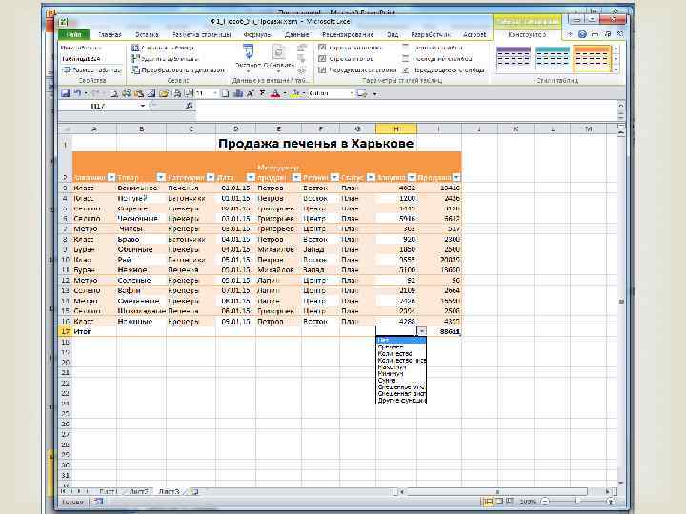Click the insert new sheet tab icon

pyautogui.click(x=194, y=492)
